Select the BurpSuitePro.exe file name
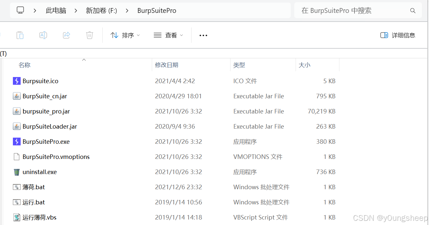This screenshot has height=225, width=429. 46,142
